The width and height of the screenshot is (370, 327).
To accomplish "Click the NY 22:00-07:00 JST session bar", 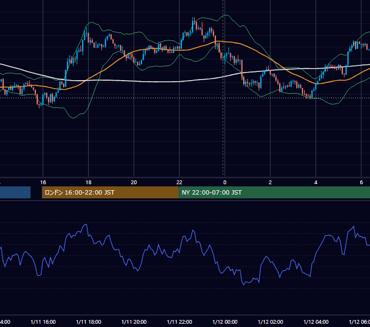I will tap(274, 192).
